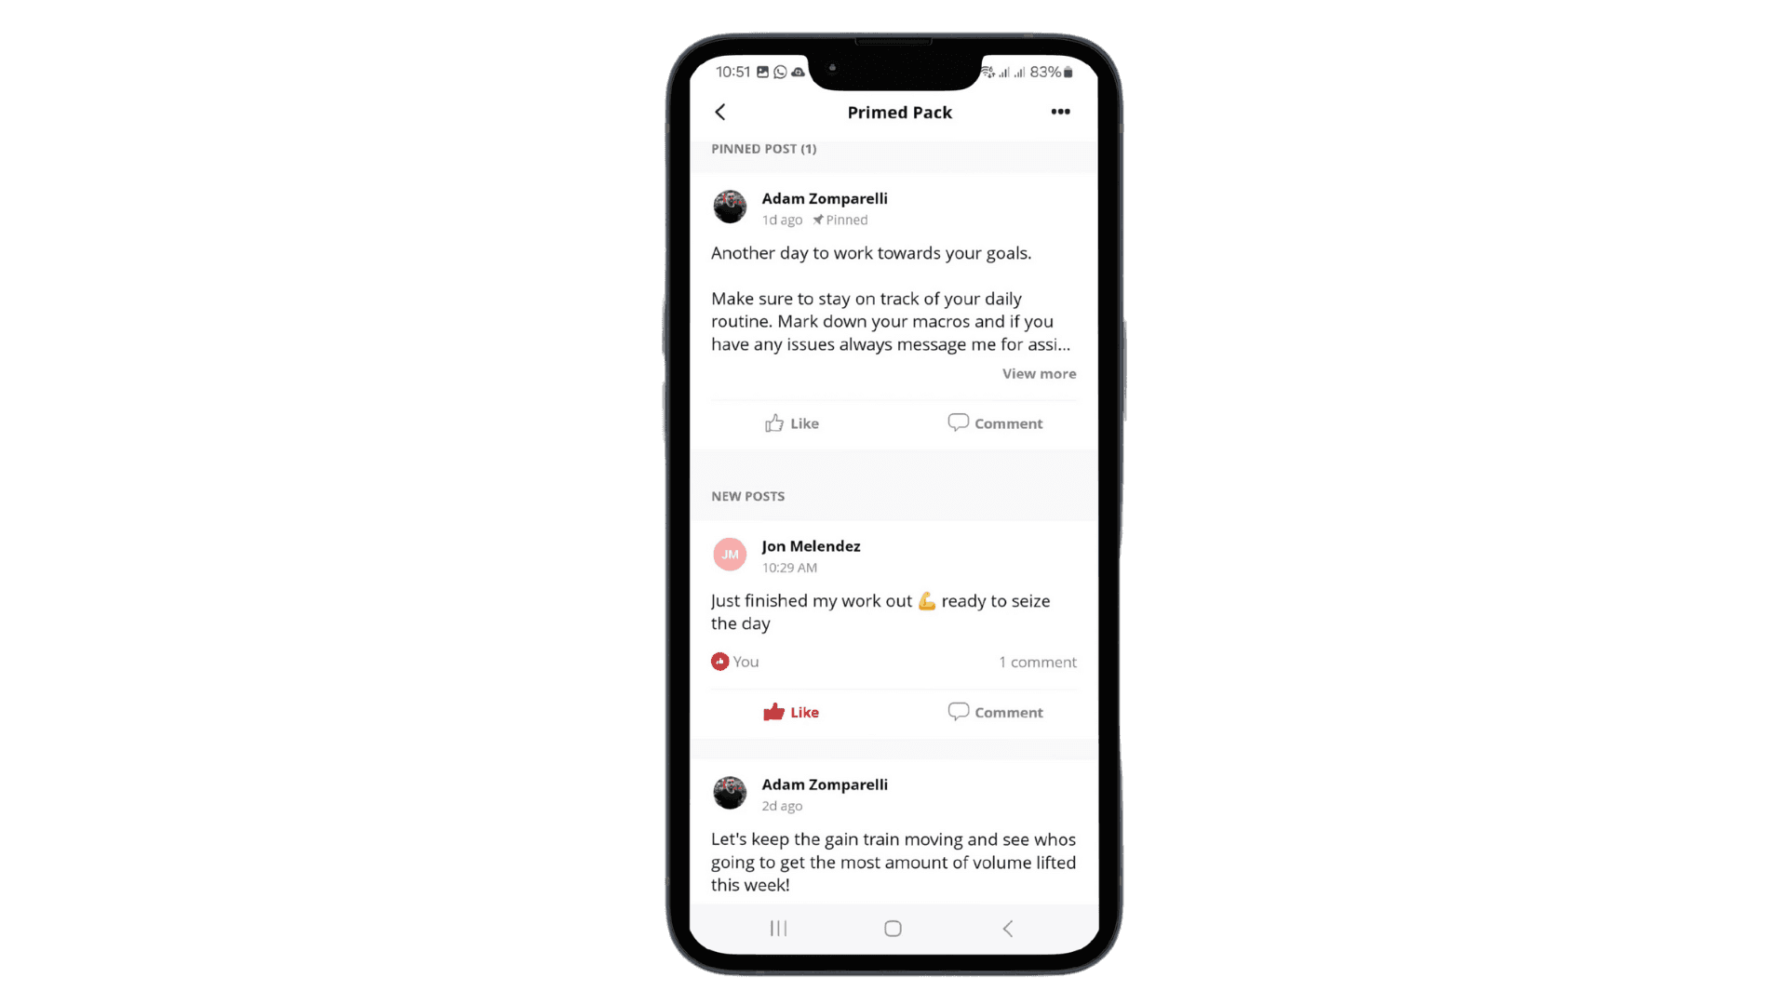Open the three-dot menu icon
Image resolution: width=1787 pixels, height=1005 pixels.
1060,111
